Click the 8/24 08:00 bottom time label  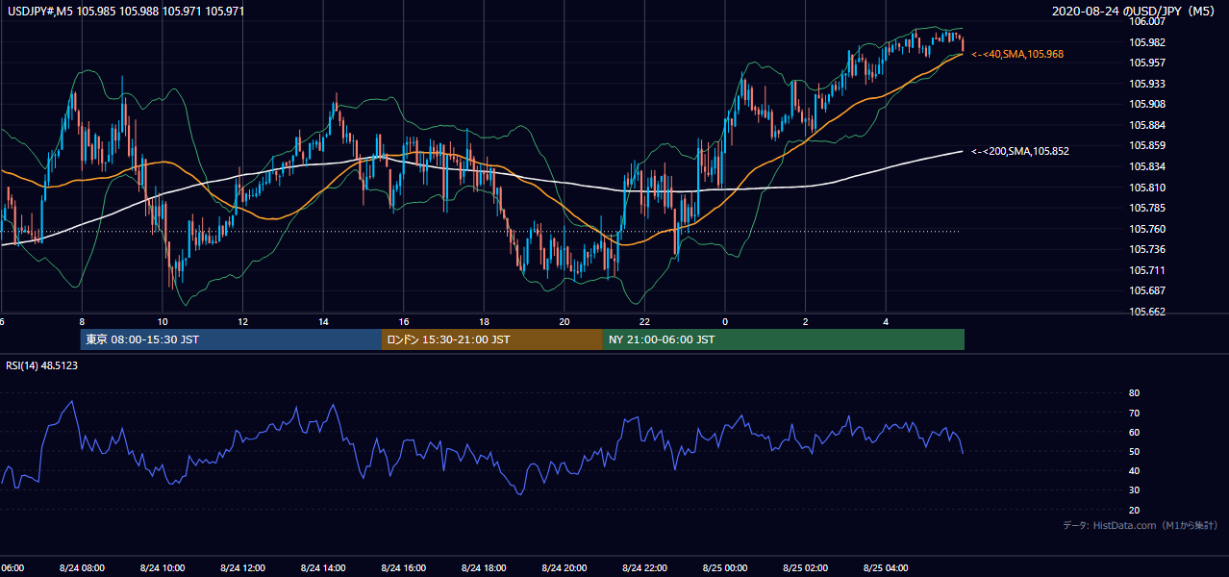click(82, 567)
